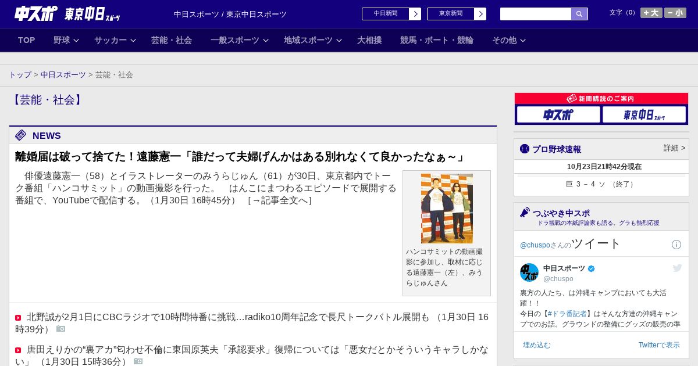698x366 pixels.
Task: Click the arrow next to 東京新聞
Action: (x=480, y=14)
